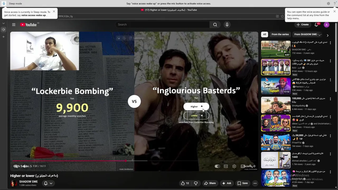
Task: Expand the sidebar chevron down arrow
Action: (x=3, y=23)
